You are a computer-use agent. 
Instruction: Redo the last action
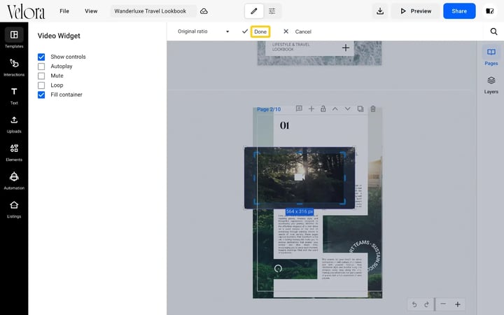click(426, 304)
